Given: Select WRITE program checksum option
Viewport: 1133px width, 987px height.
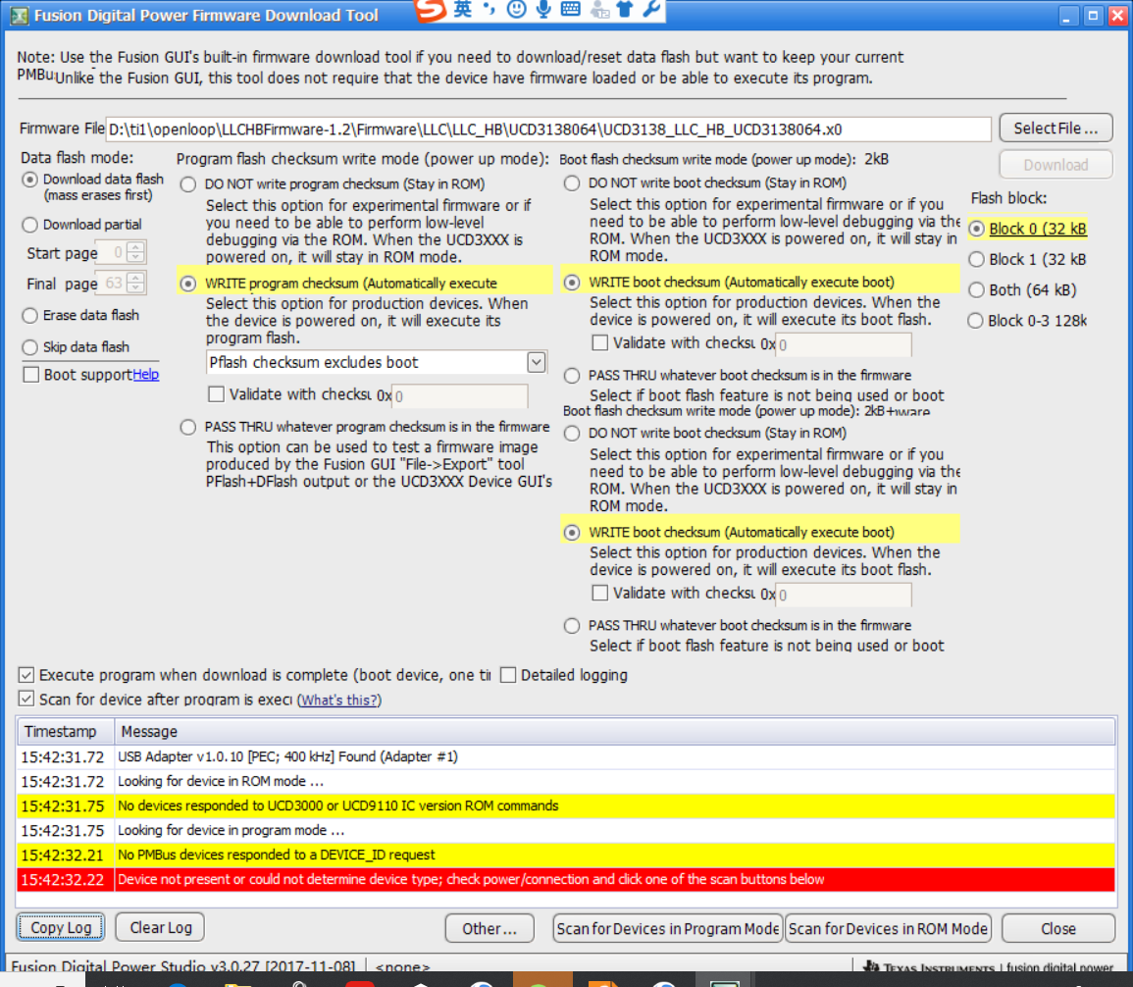Looking at the screenshot, I should tap(188, 284).
